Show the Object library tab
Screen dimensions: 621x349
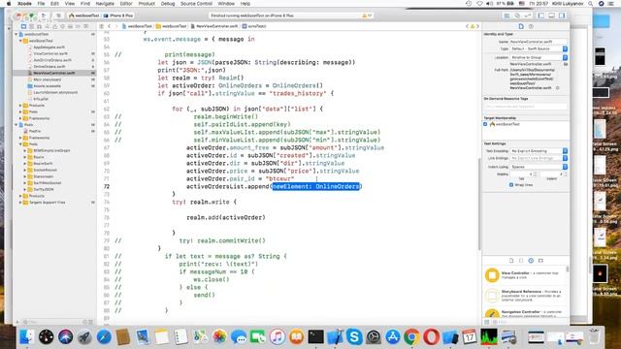click(531, 261)
